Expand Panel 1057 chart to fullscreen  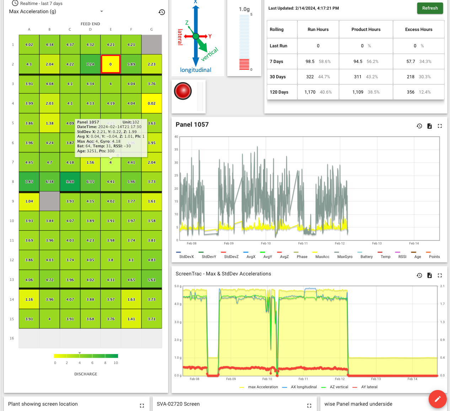coord(440,126)
